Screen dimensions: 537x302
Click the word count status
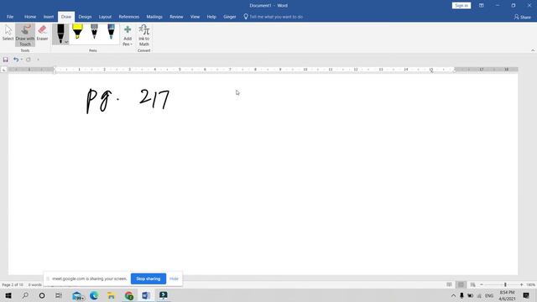(34, 285)
